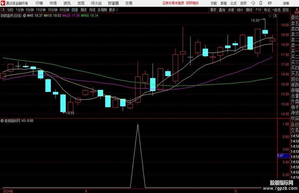Image resolution: width=299 pixels, height=193 pixels.
Task: Click the 多股 toolbar button
Action: coord(231,10)
